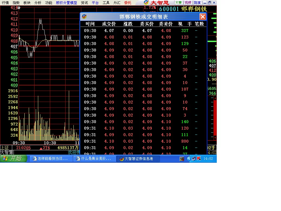Click the 开始 Start button

[x=14, y=159]
